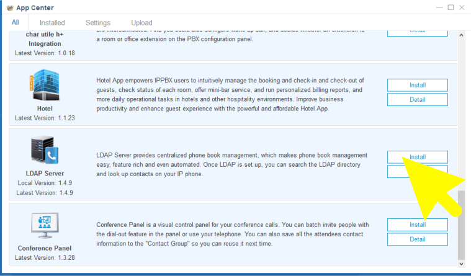Go to the Settings tab

tap(98, 23)
